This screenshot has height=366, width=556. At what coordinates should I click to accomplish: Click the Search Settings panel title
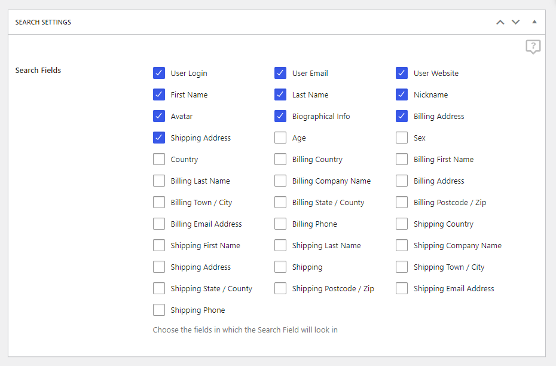(x=43, y=22)
